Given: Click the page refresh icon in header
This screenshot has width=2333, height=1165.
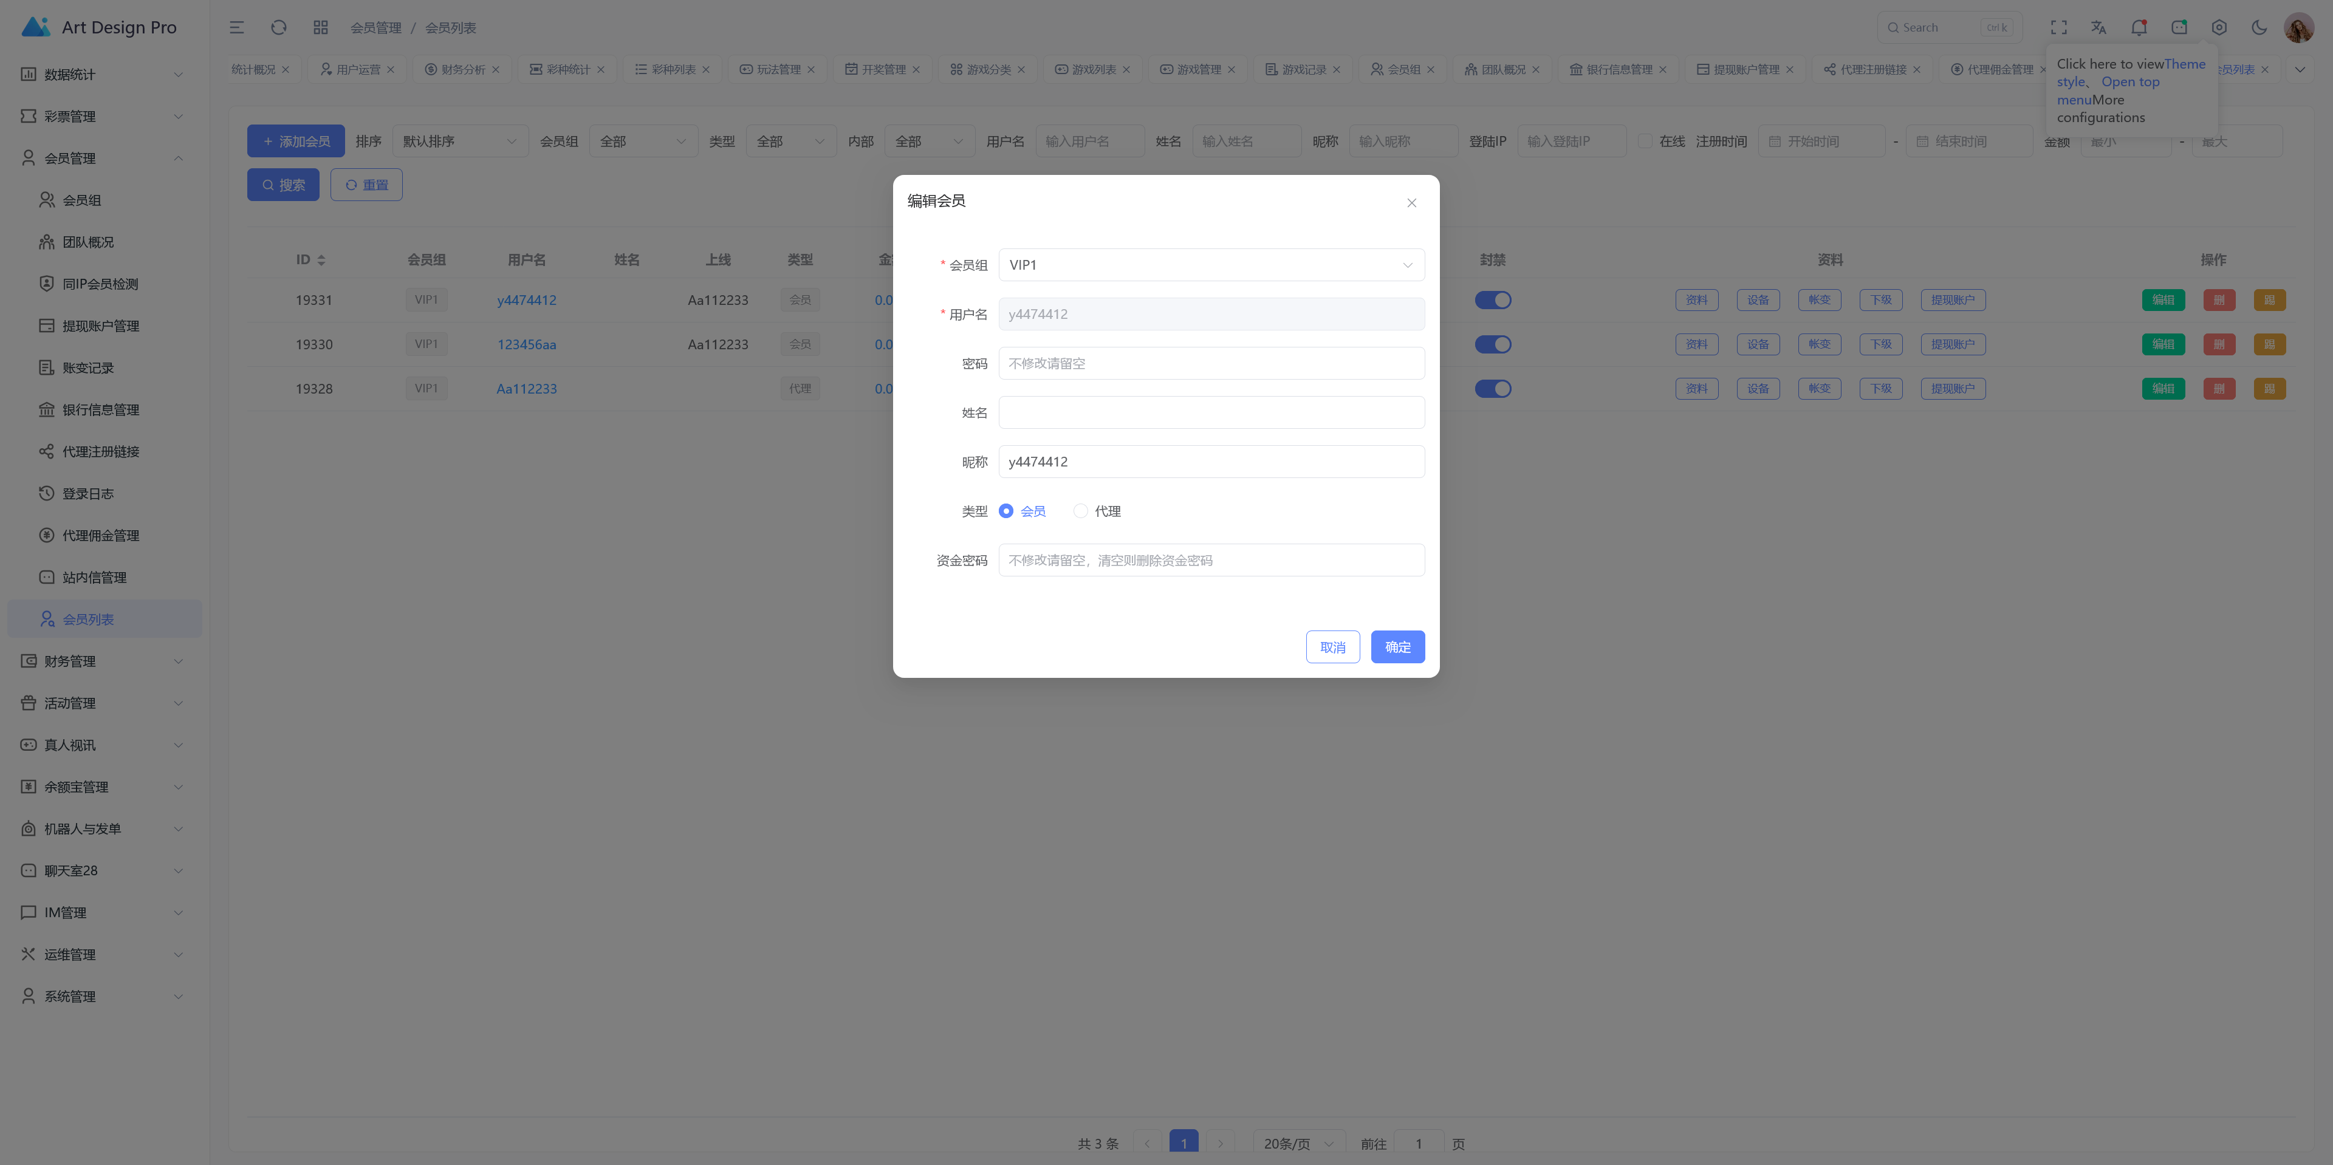Looking at the screenshot, I should [x=279, y=27].
